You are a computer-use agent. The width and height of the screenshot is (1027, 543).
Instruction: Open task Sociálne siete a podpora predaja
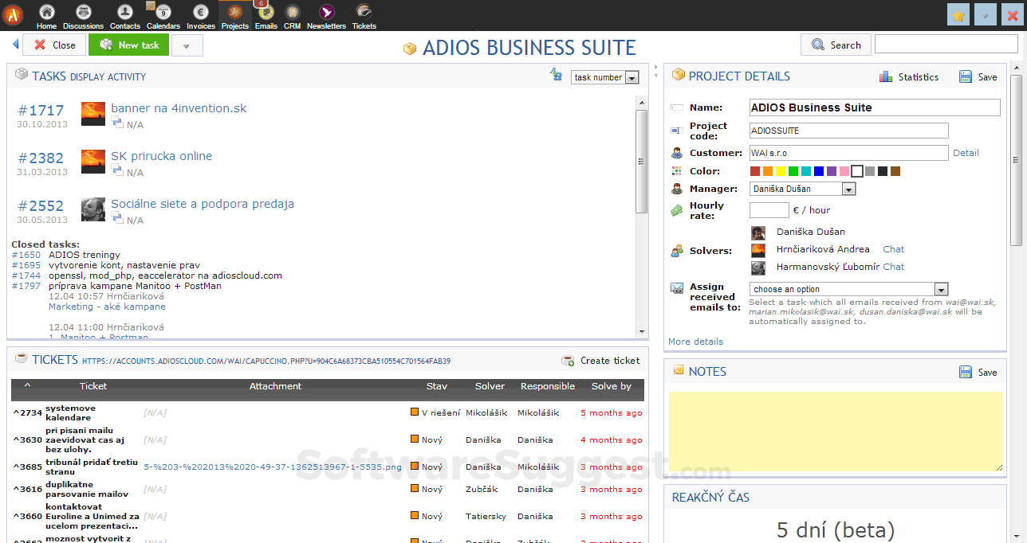pyautogui.click(x=203, y=204)
